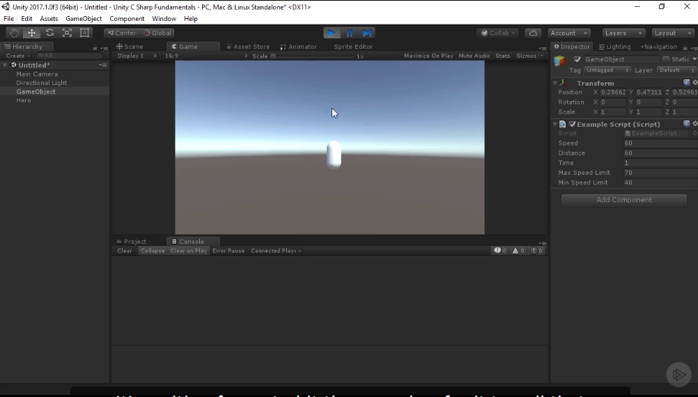Toggle error messages count in Console
Image resolution: width=698 pixels, height=397 pixels.
click(x=536, y=251)
